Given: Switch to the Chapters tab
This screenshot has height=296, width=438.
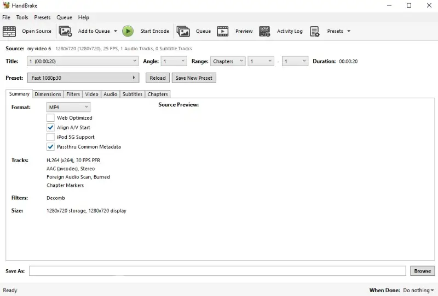Looking at the screenshot, I should pos(158,94).
